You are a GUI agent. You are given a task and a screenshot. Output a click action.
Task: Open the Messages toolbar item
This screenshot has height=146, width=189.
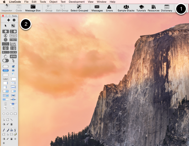pyautogui.click(x=97, y=8)
